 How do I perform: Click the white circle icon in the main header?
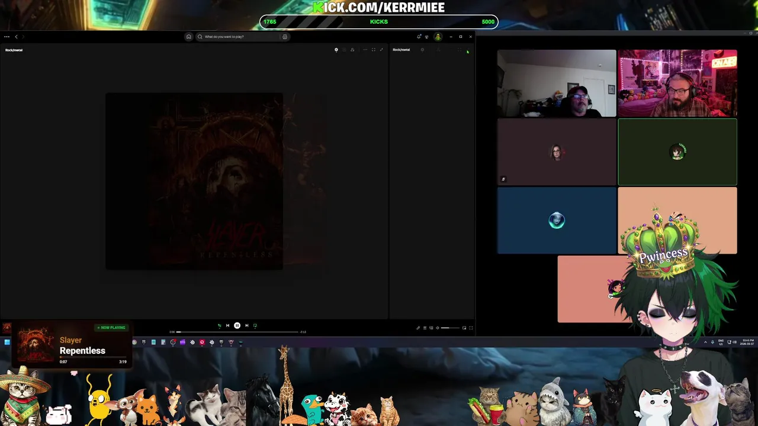coord(336,50)
